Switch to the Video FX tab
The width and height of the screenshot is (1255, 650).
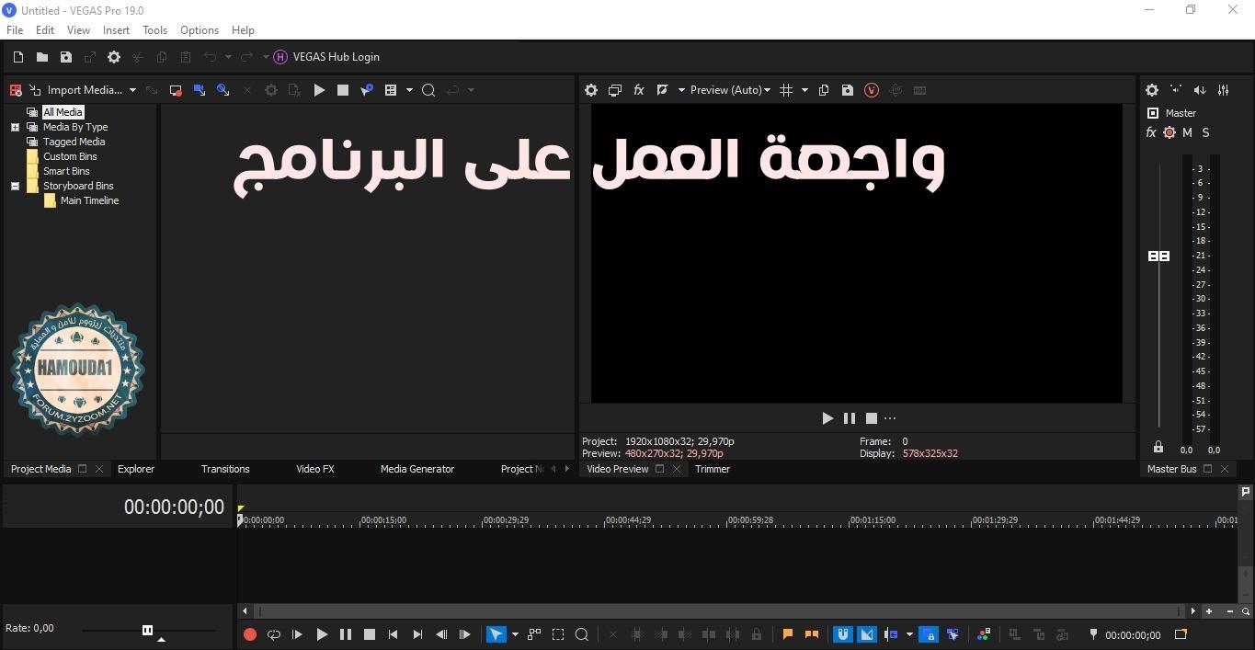[315, 469]
